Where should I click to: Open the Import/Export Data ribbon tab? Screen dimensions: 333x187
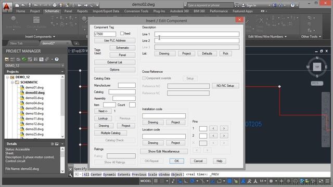(x=106, y=11)
